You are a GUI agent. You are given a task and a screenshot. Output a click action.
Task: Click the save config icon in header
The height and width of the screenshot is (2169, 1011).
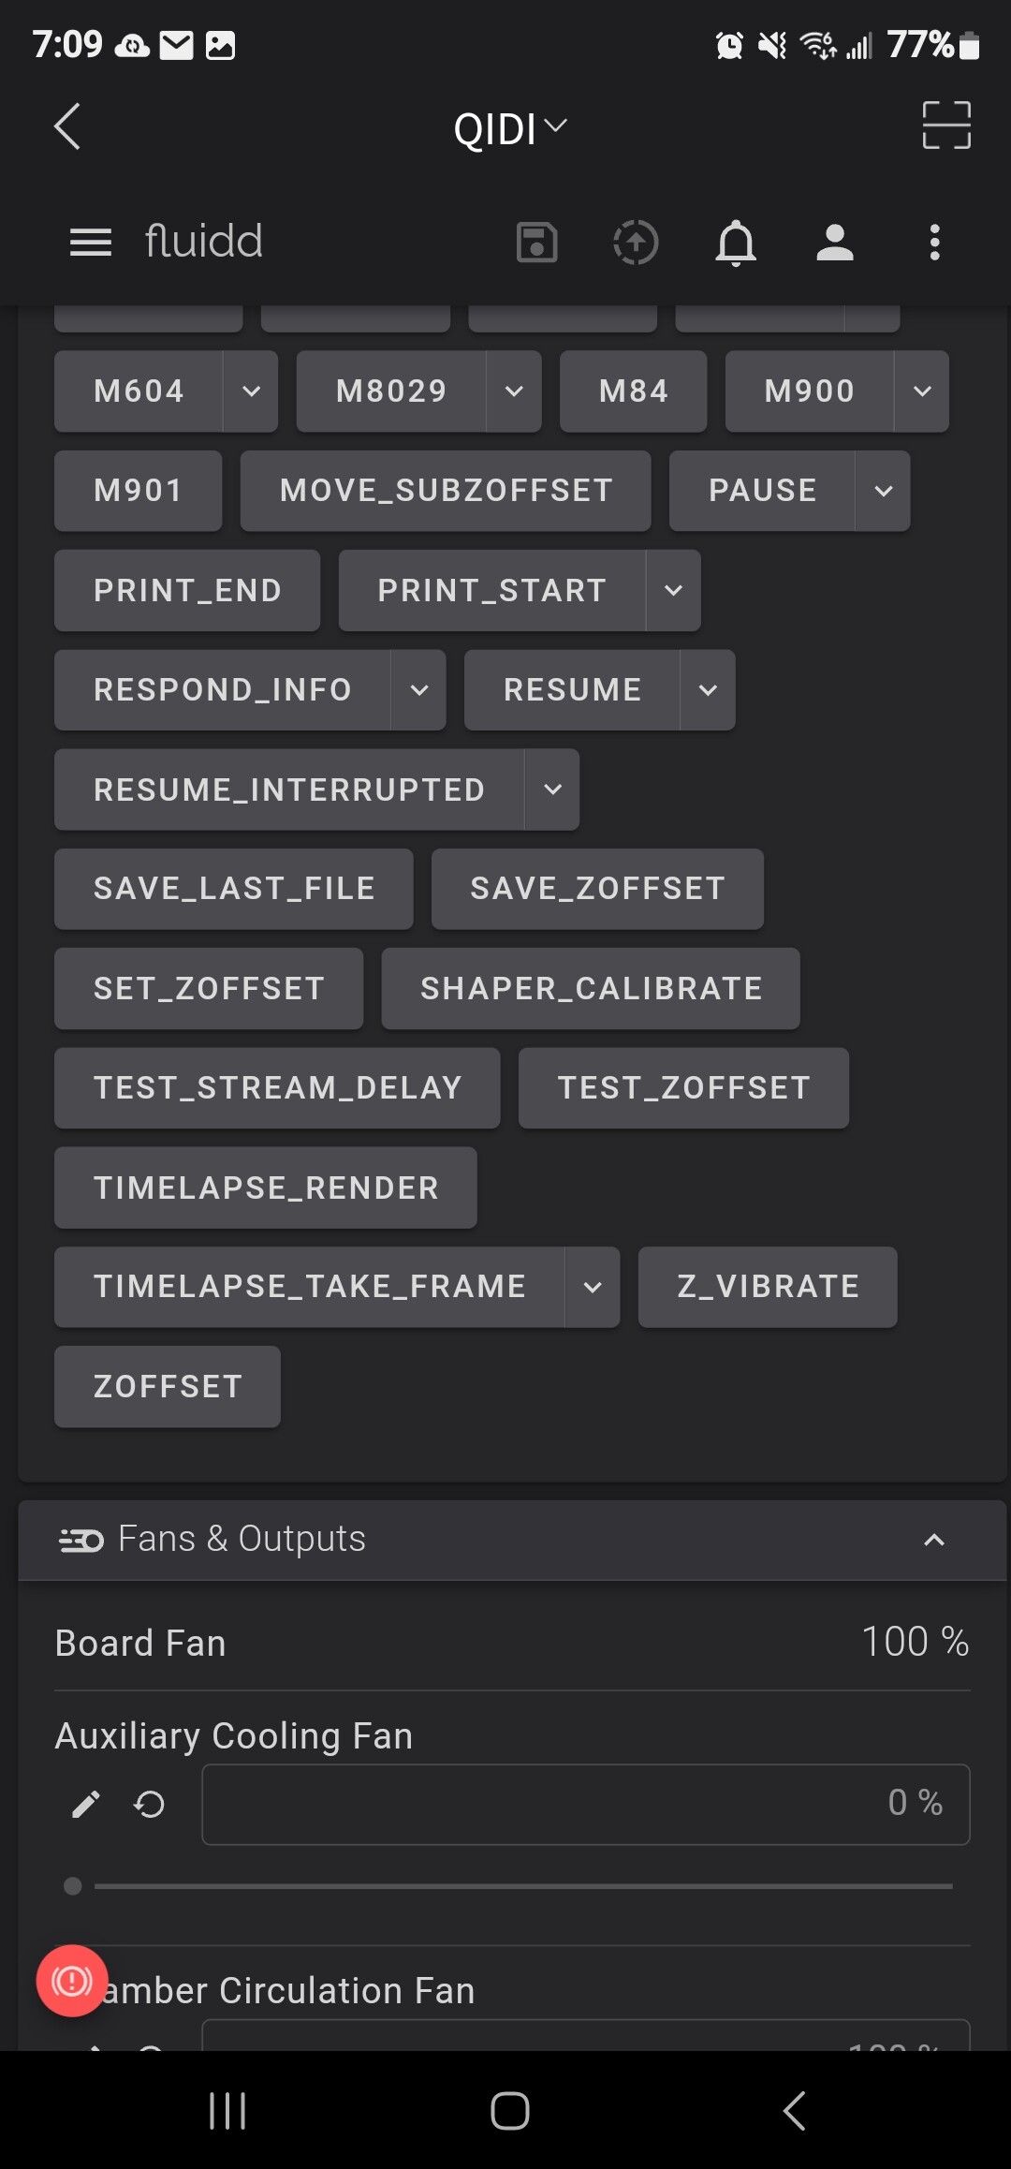click(x=537, y=243)
